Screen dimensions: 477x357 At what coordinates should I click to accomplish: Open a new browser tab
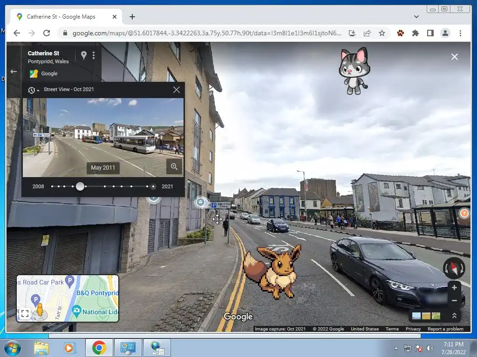click(x=132, y=17)
